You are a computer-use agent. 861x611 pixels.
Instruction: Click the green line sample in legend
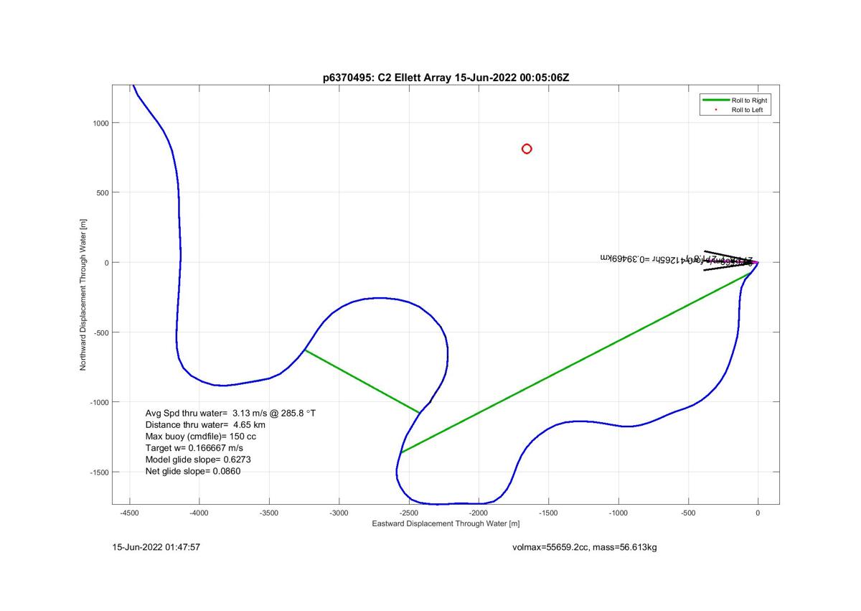click(715, 101)
